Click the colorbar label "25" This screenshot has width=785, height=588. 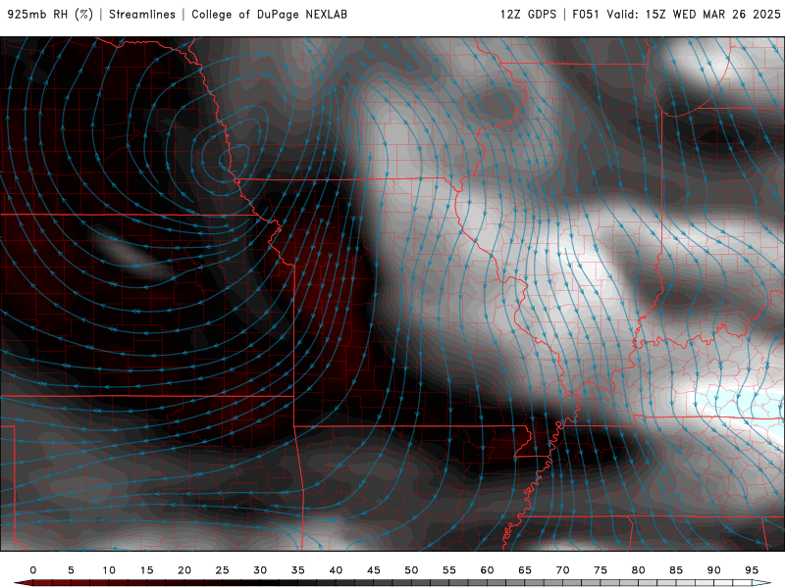coord(223,570)
